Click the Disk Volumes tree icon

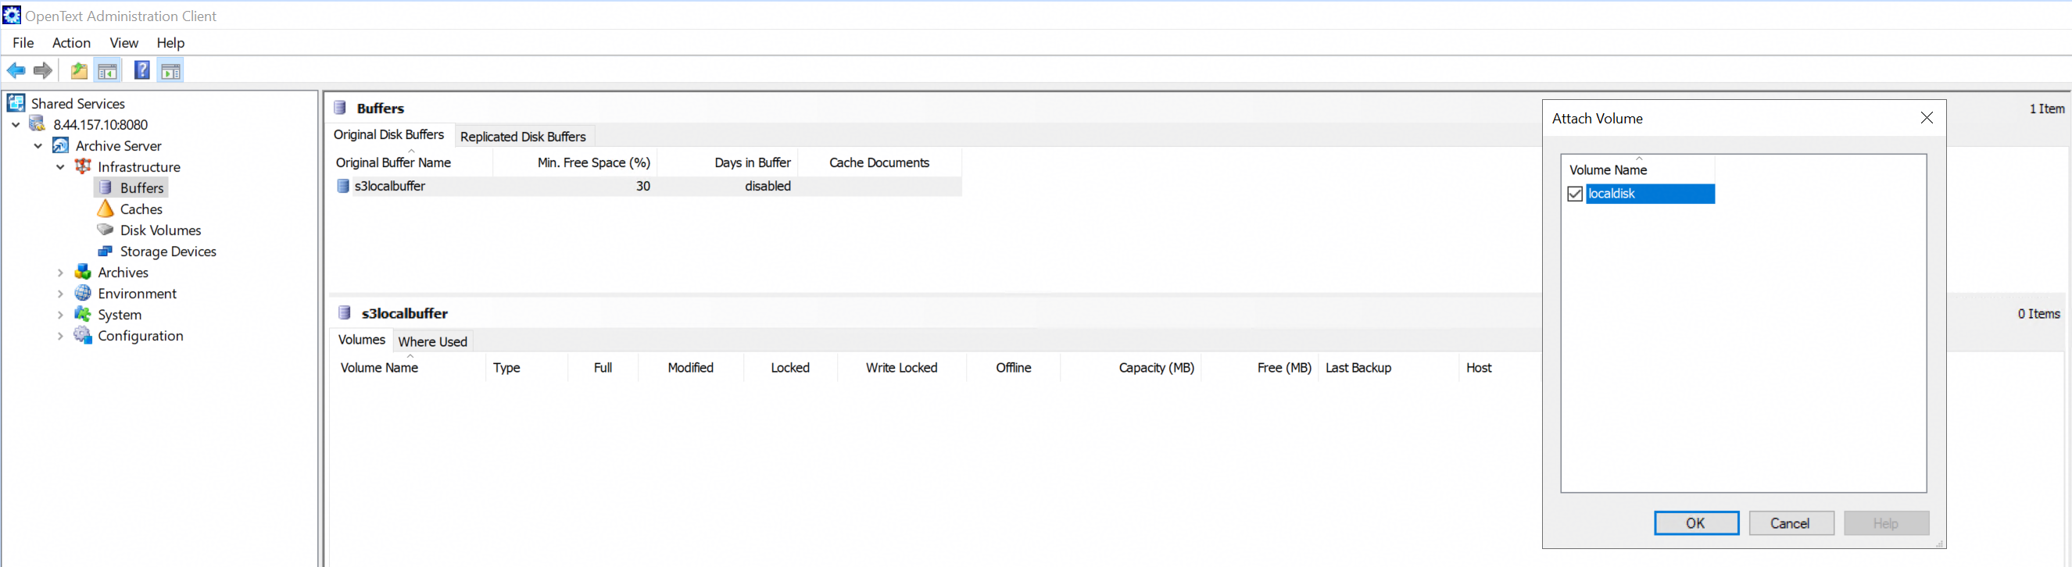[106, 230]
